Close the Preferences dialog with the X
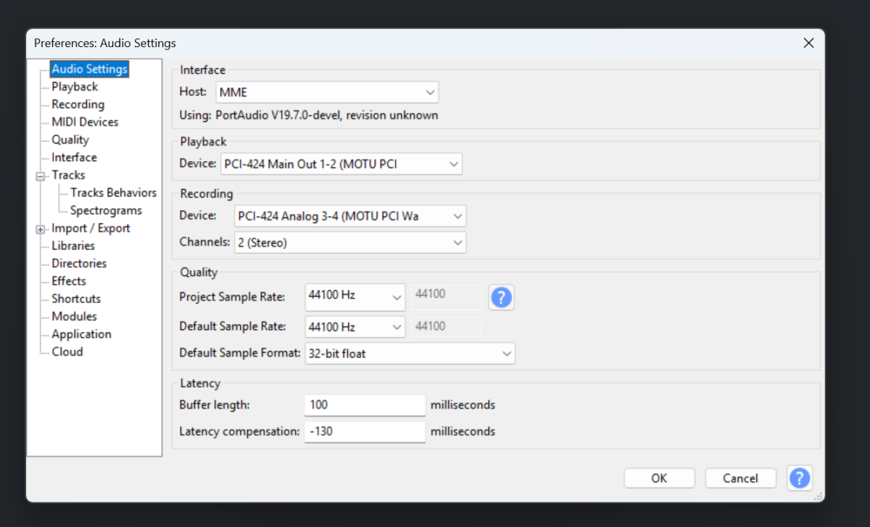 [809, 43]
